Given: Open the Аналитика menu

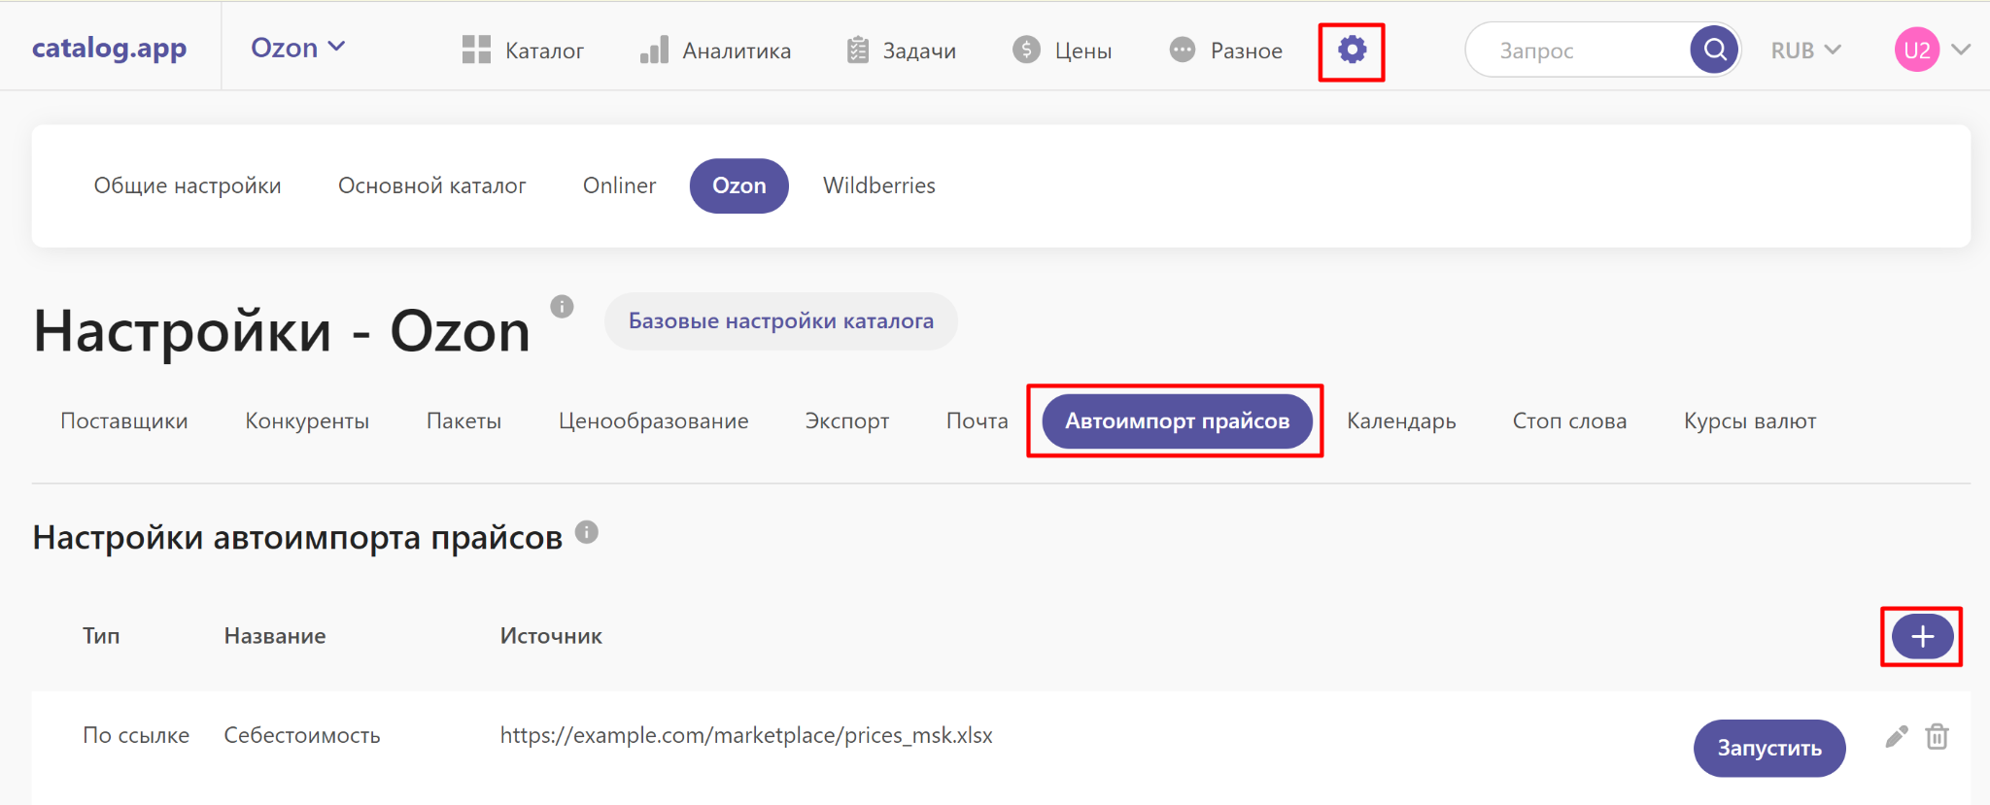Looking at the screenshot, I should click(x=715, y=50).
